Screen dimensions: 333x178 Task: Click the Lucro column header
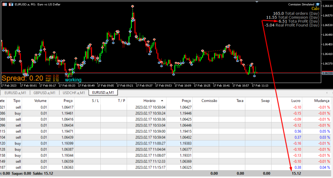point(296,101)
